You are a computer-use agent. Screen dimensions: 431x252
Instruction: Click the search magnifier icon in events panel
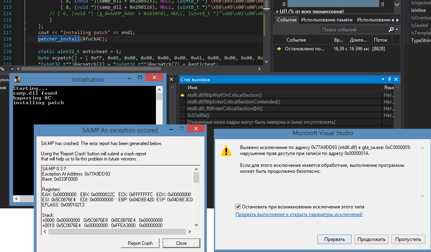click(391, 29)
